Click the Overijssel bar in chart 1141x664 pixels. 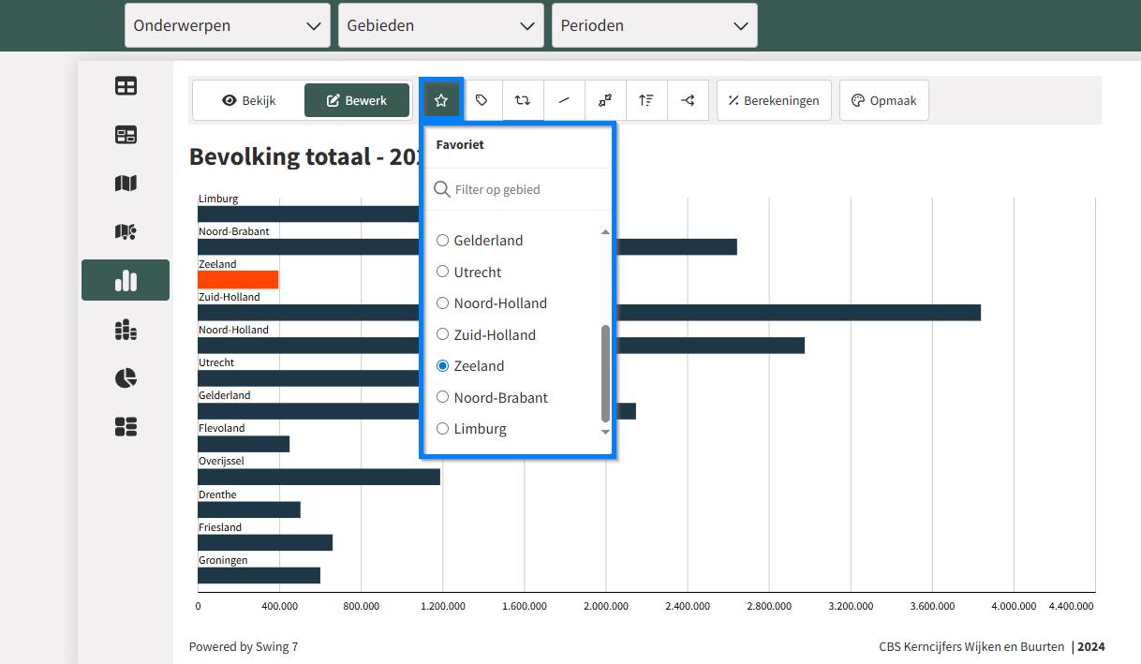coord(319,477)
